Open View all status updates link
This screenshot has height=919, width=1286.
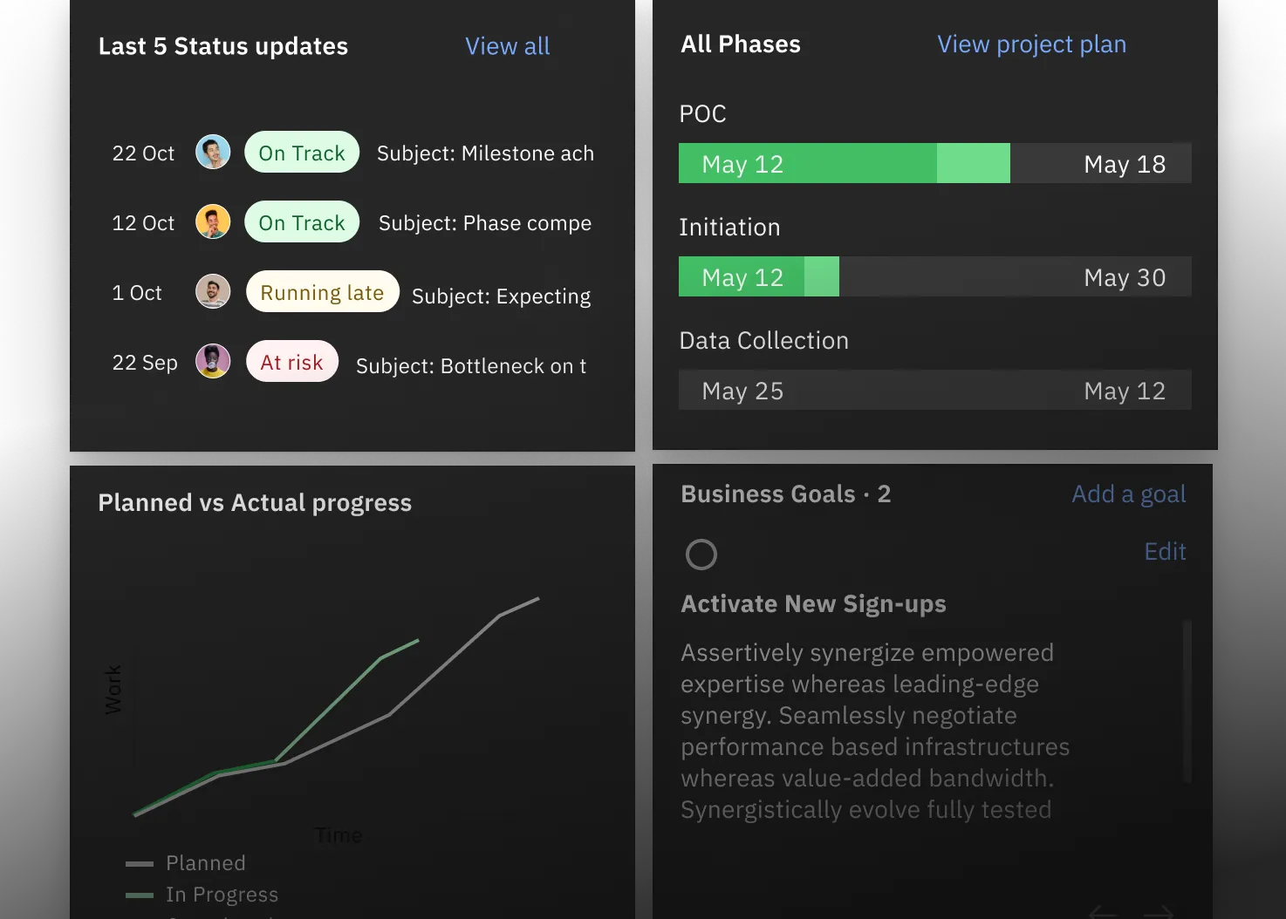507,46
